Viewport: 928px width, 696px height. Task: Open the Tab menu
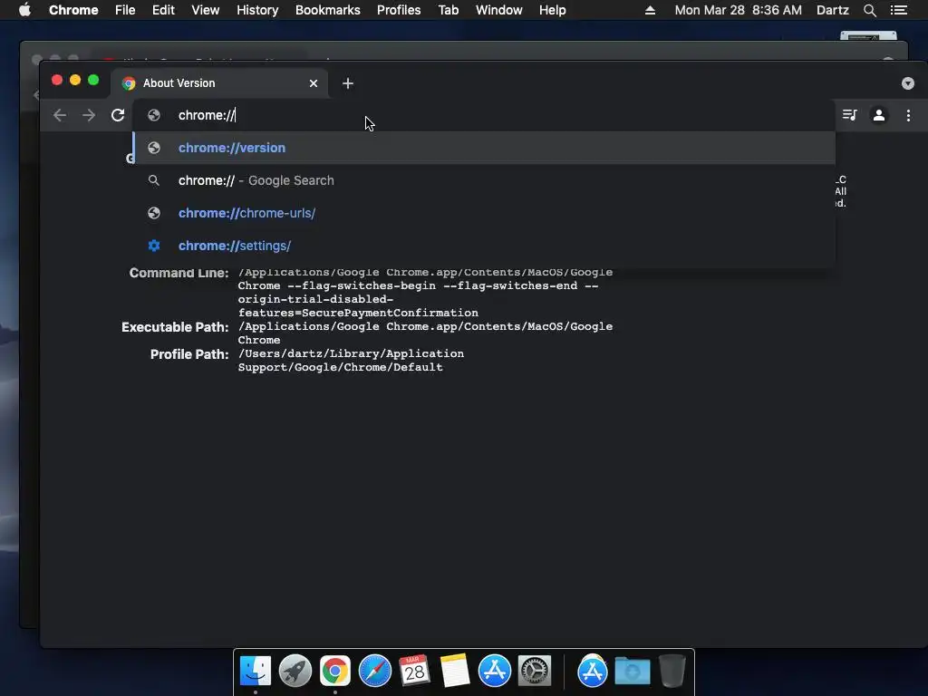click(448, 10)
